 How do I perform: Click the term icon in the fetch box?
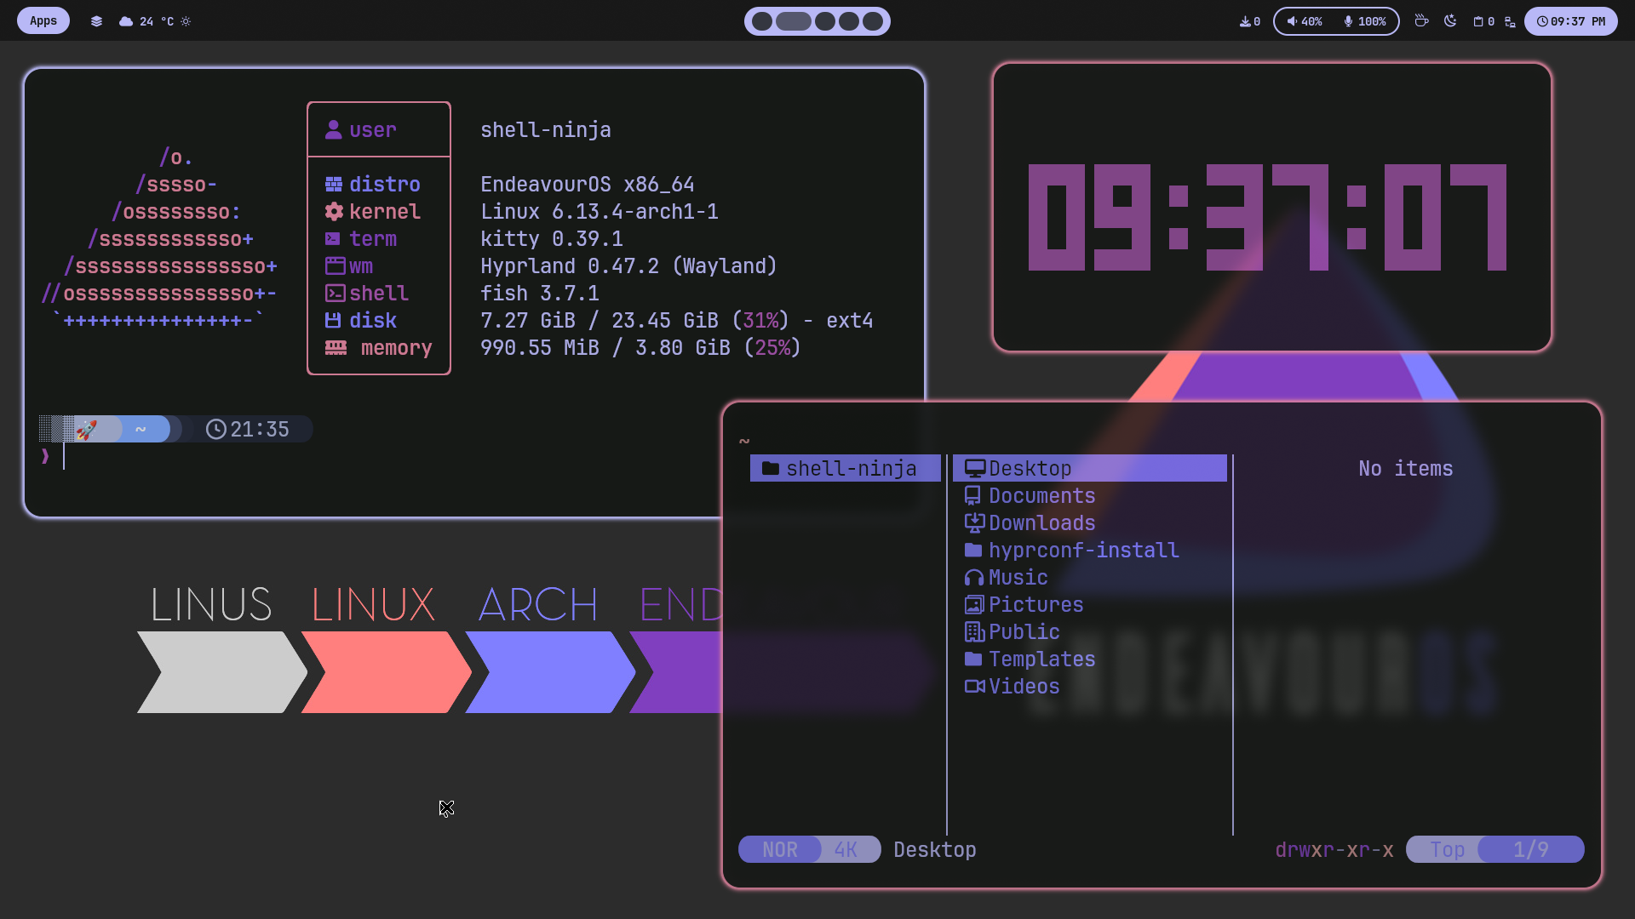click(333, 239)
